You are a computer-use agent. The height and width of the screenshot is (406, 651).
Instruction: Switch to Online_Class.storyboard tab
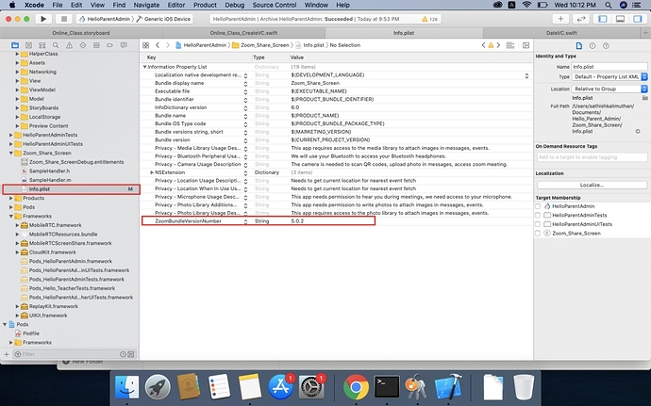[x=81, y=33]
